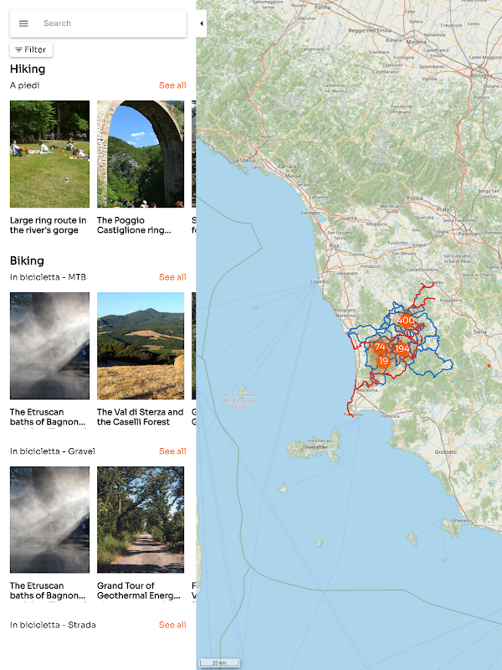502x670 pixels.
Task: Click the small orange point marker near Siena
Action: 489,366
